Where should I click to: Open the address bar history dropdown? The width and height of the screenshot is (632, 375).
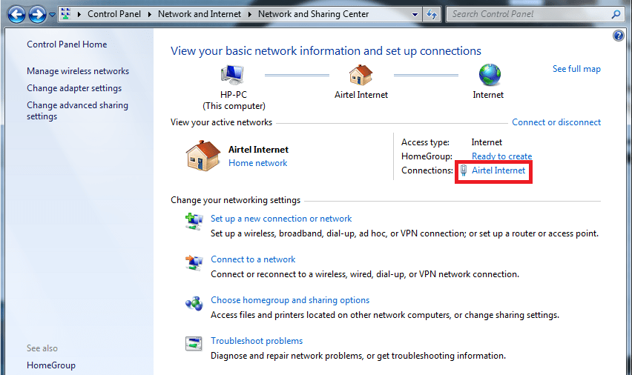(x=415, y=15)
